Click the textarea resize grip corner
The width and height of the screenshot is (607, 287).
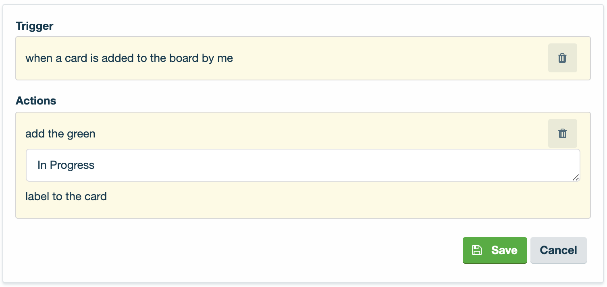tap(576, 177)
